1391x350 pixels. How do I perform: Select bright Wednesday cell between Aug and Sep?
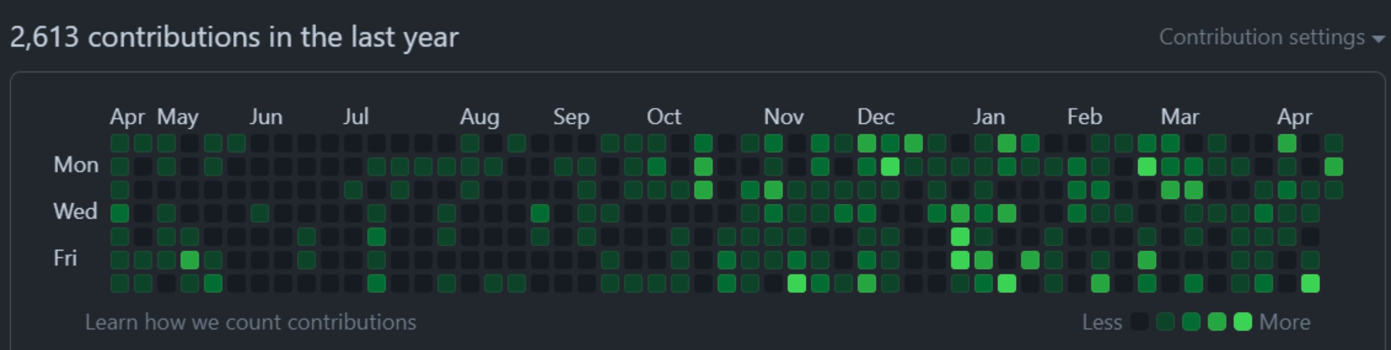pos(540,213)
